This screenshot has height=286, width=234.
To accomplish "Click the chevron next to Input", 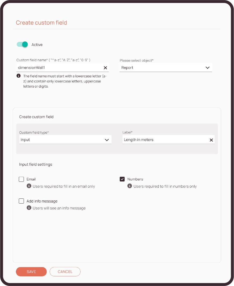I will (x=107, y=140).
